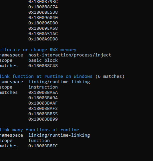Click 'link function at runtime on Windows' heading
This screenshot has width=153, height=161.
click(x=46, y=76)
